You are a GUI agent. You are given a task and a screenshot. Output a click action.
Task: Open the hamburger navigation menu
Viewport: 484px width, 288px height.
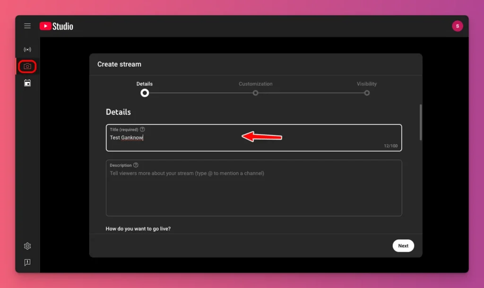point(27,26)
